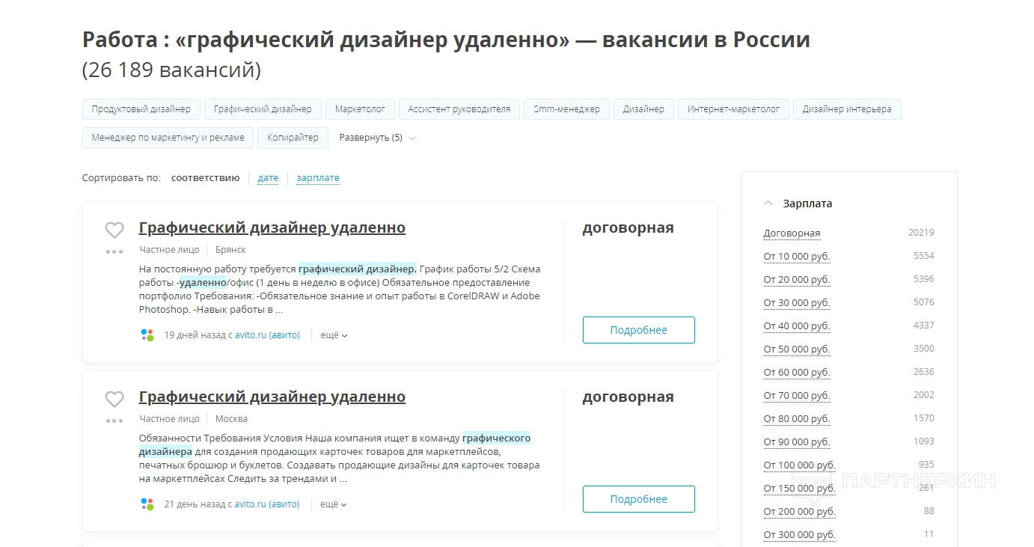Open ещё dropdown in the first listing
Screen dimensions: 1034x547
coord(334,335)
